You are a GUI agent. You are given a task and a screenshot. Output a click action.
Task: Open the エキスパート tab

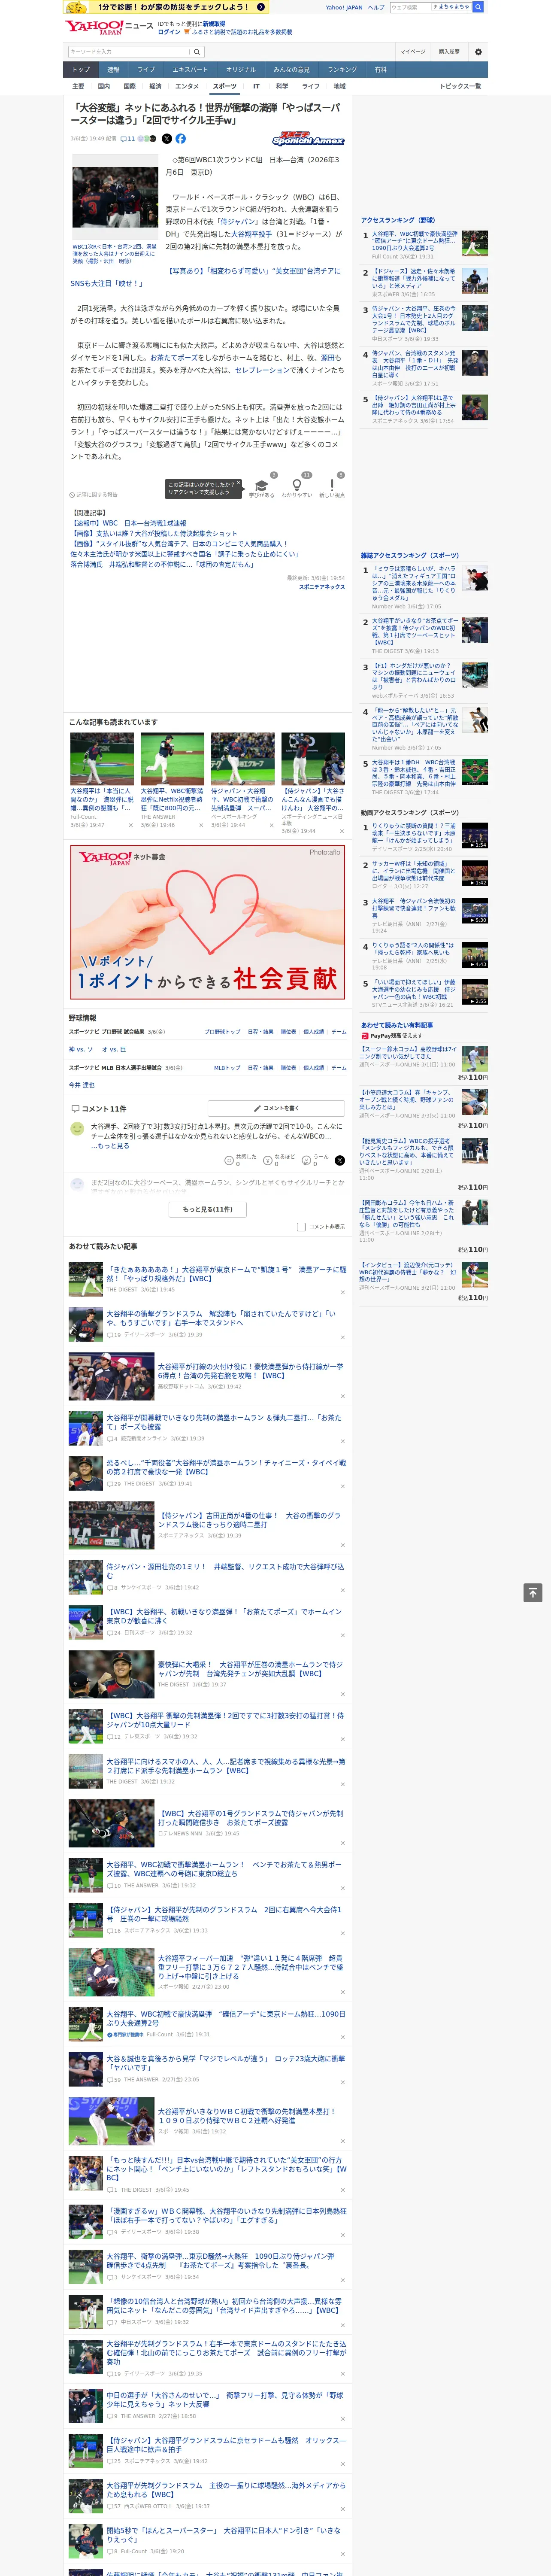190,70
